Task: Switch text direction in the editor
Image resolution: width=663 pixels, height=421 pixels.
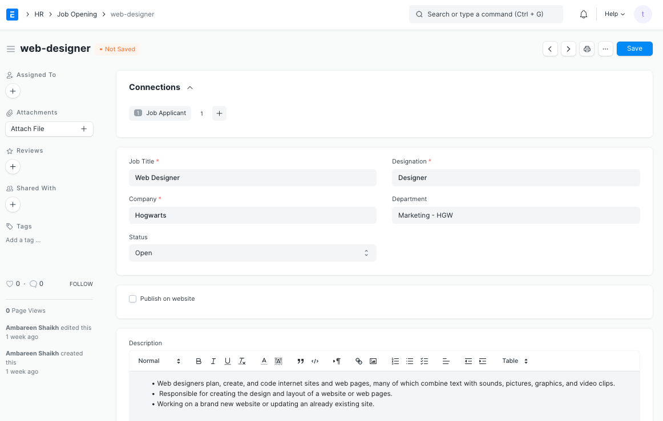Action: tap(337, 361)
